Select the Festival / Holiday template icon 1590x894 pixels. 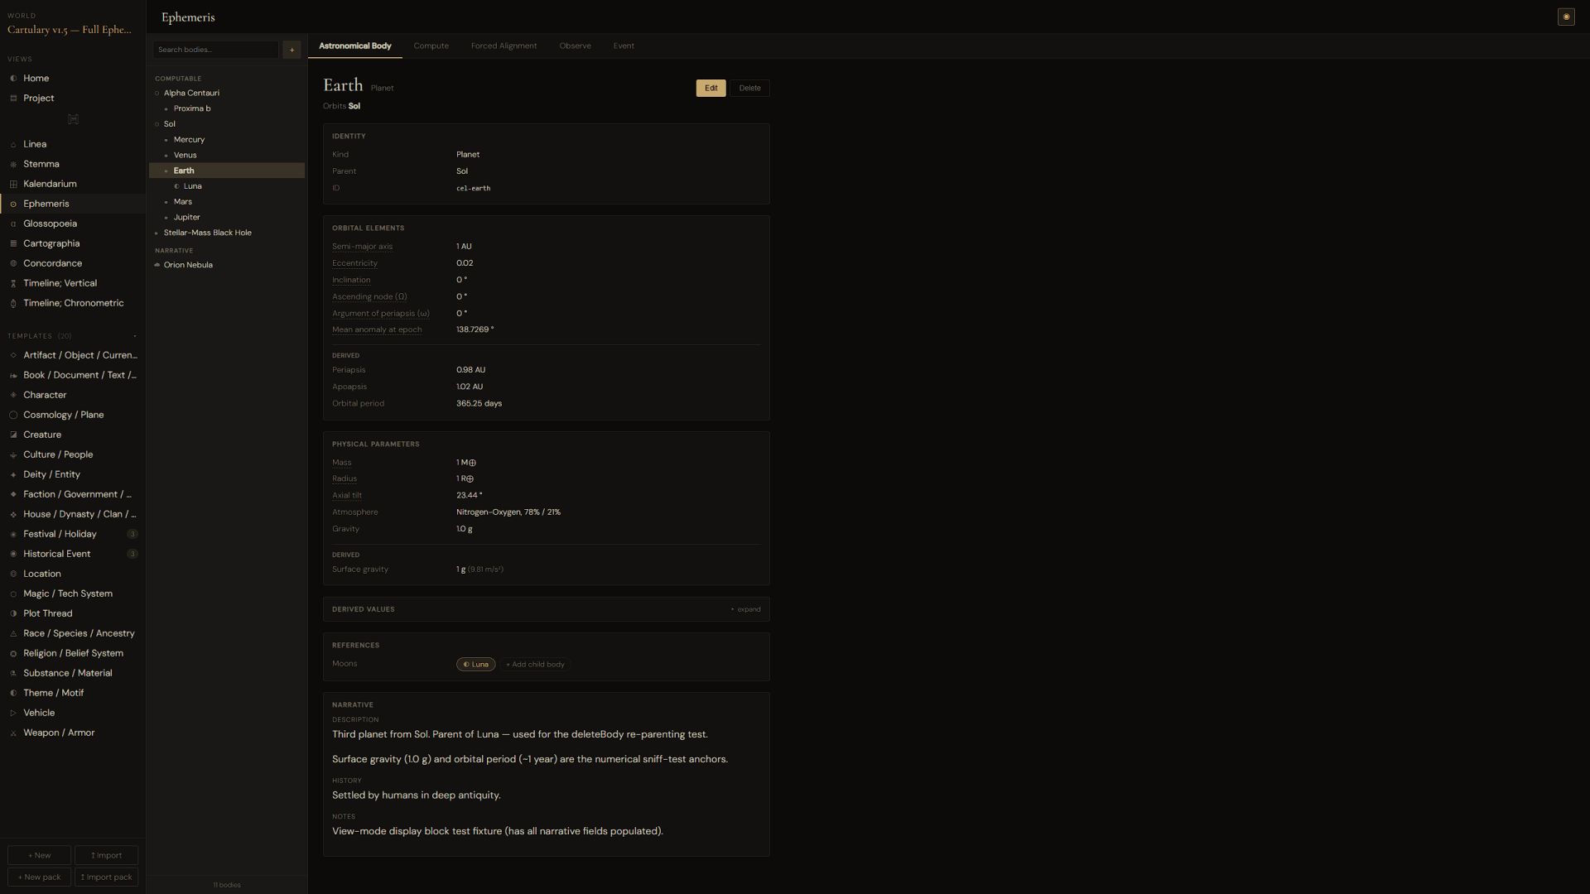[x=13, y=535]
